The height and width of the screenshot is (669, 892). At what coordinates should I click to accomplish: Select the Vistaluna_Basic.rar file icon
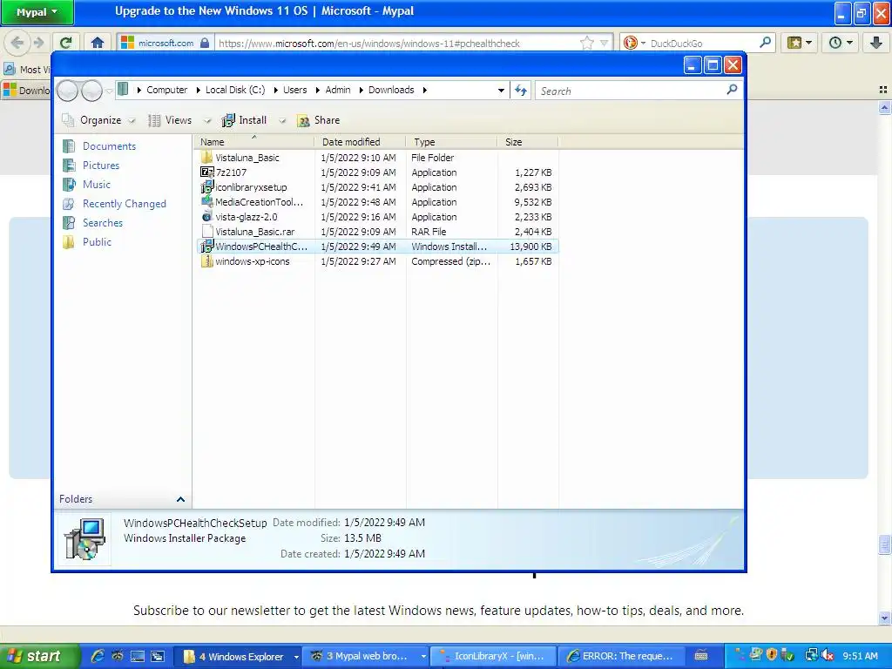(207, 232)
